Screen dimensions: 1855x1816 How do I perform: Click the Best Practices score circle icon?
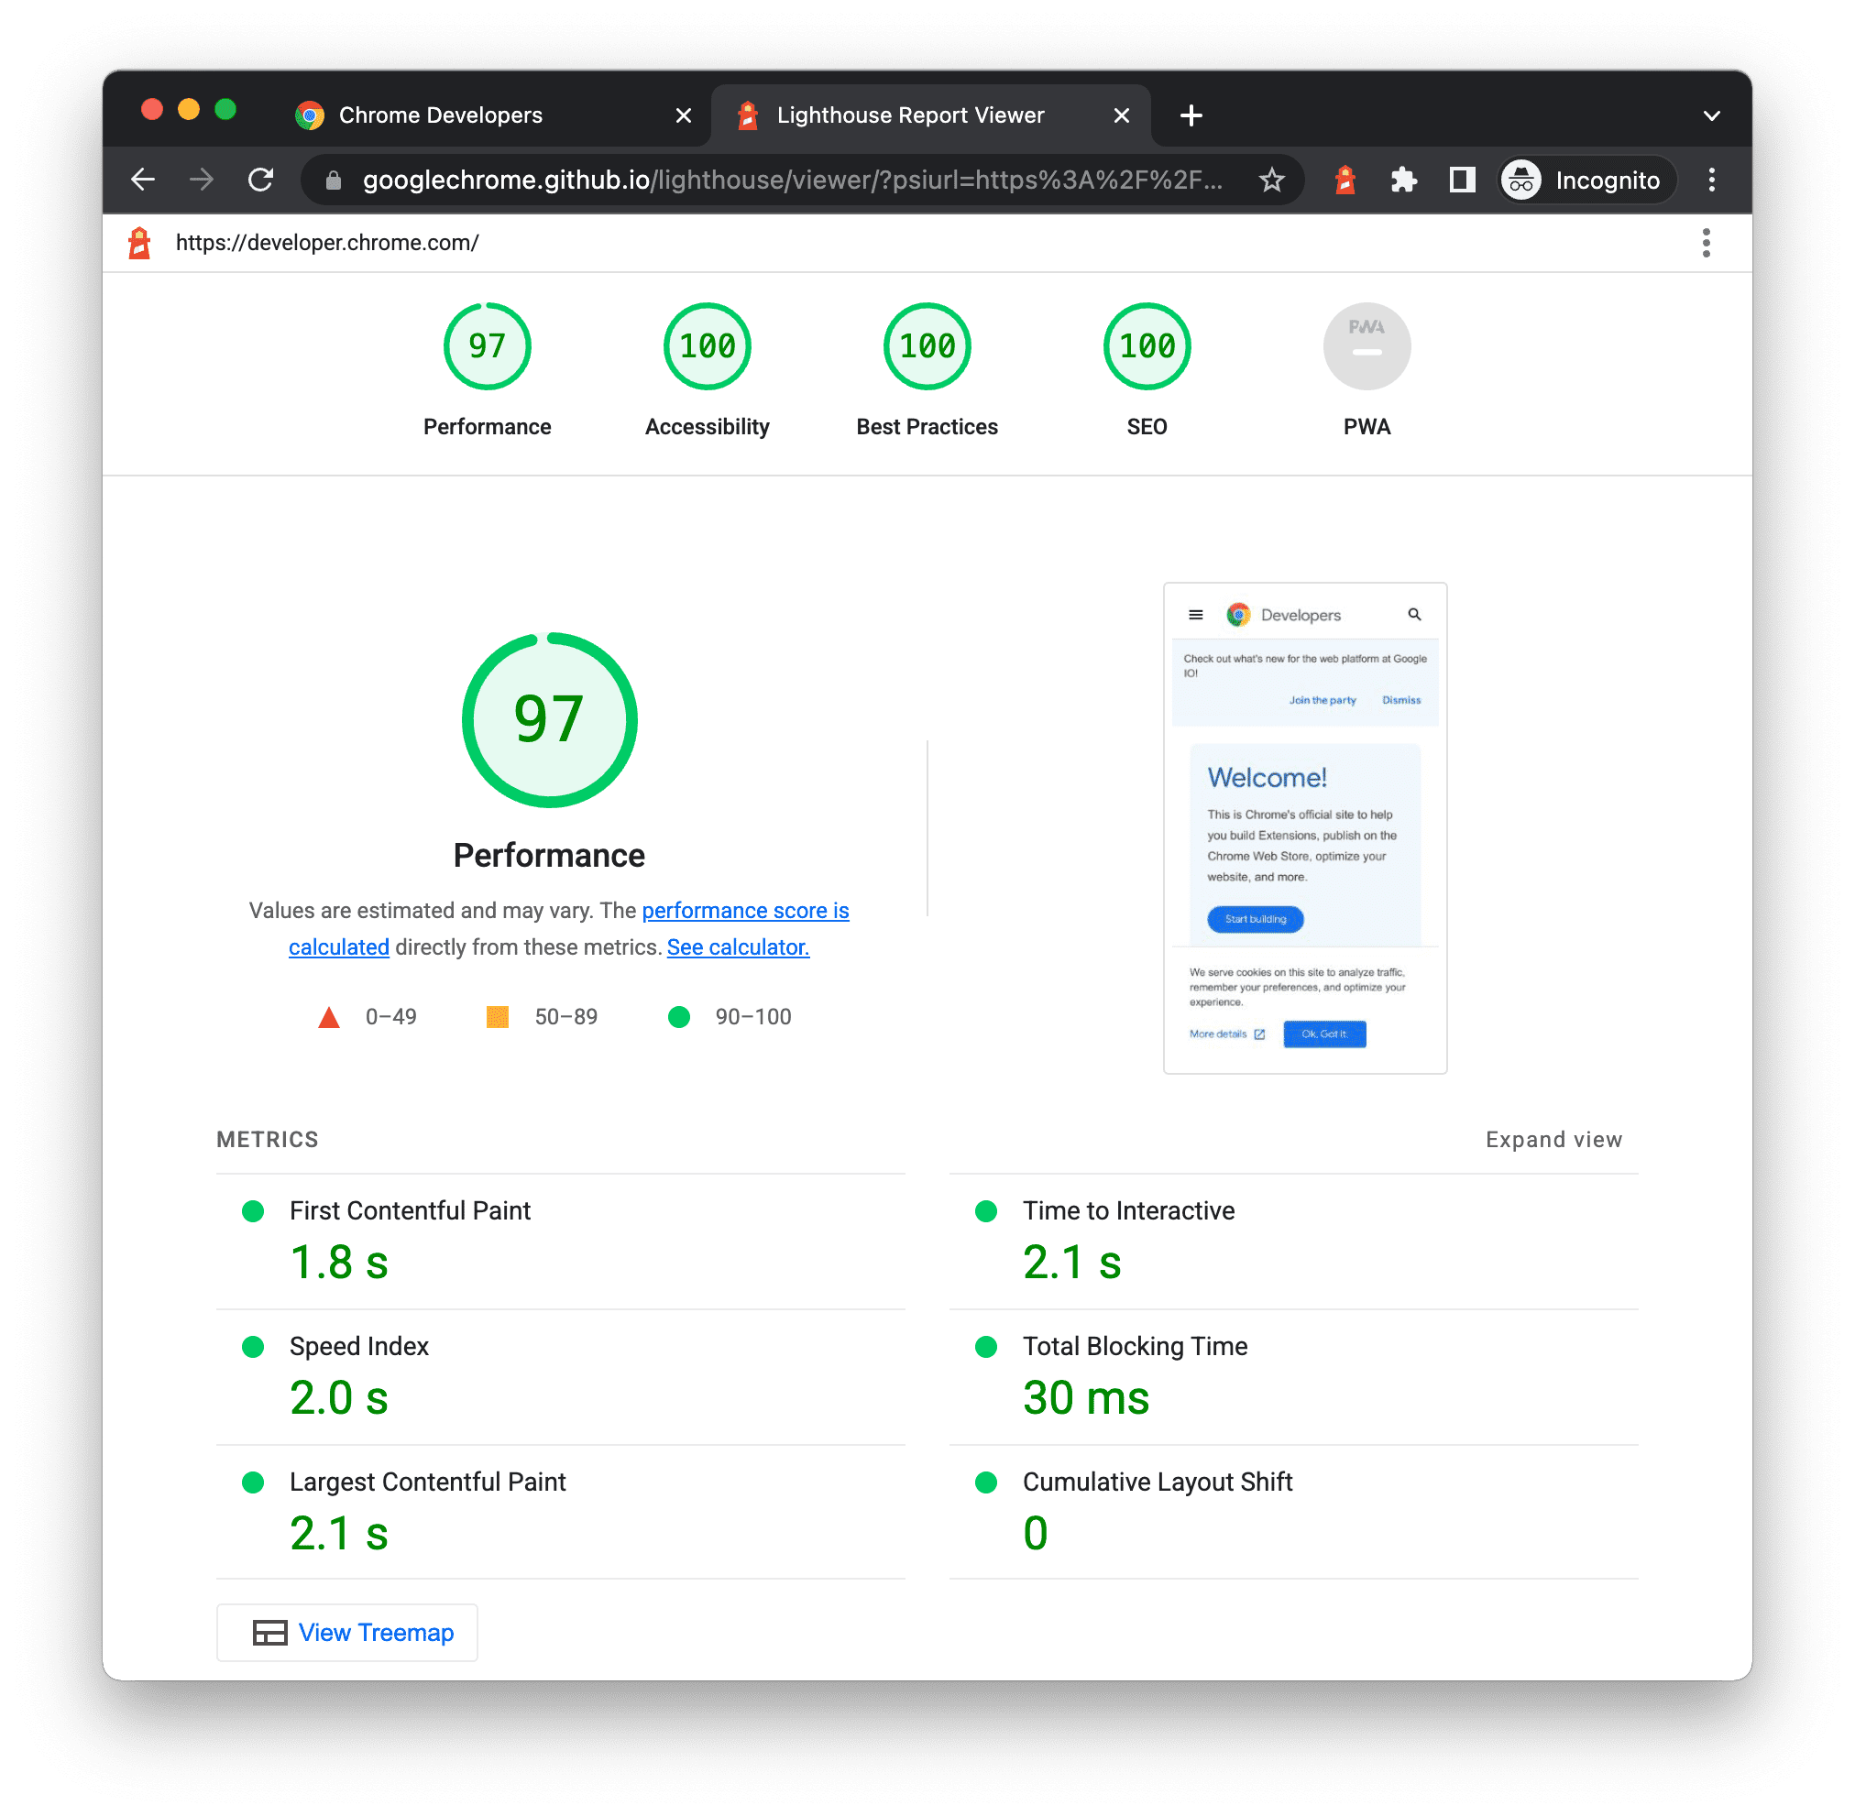pyautogui.click(x=927, y=349)
